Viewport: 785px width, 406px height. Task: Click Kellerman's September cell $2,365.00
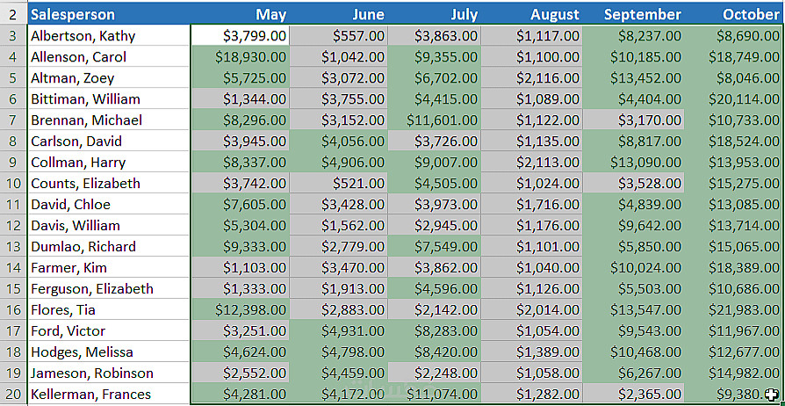(x=634, y=395)
